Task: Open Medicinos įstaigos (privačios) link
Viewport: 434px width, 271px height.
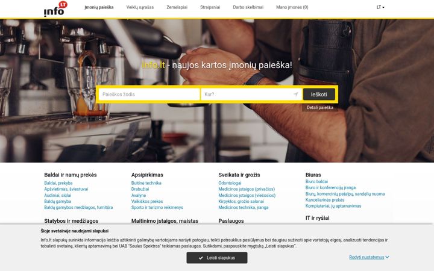Action: pos(247,189)
